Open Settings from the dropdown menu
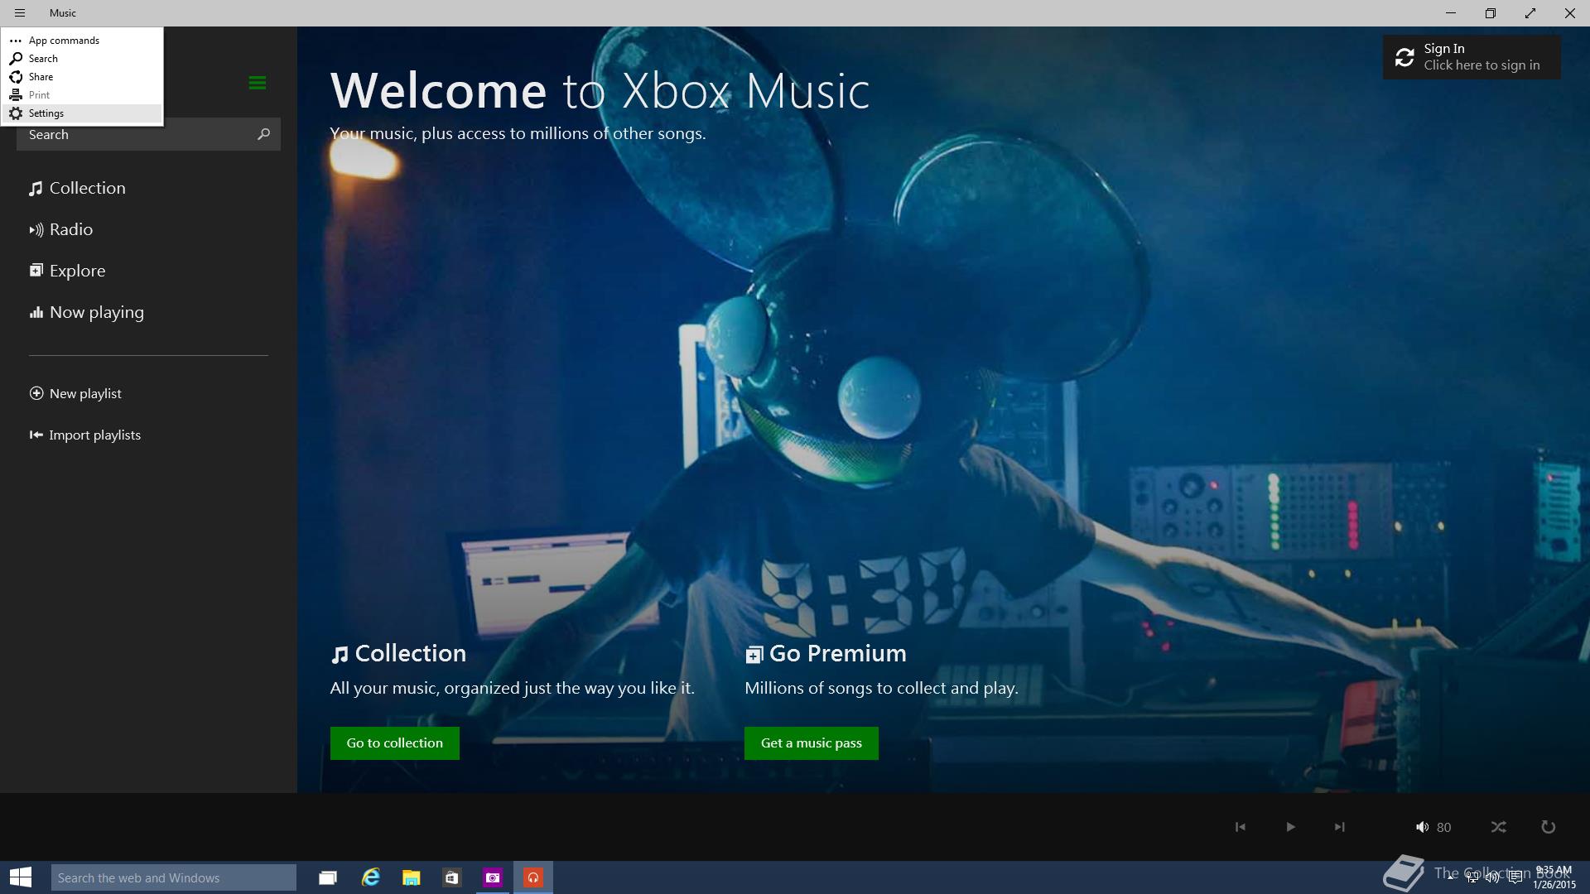The width and height of the screenshot is (1590, 894). click(81, 113)
